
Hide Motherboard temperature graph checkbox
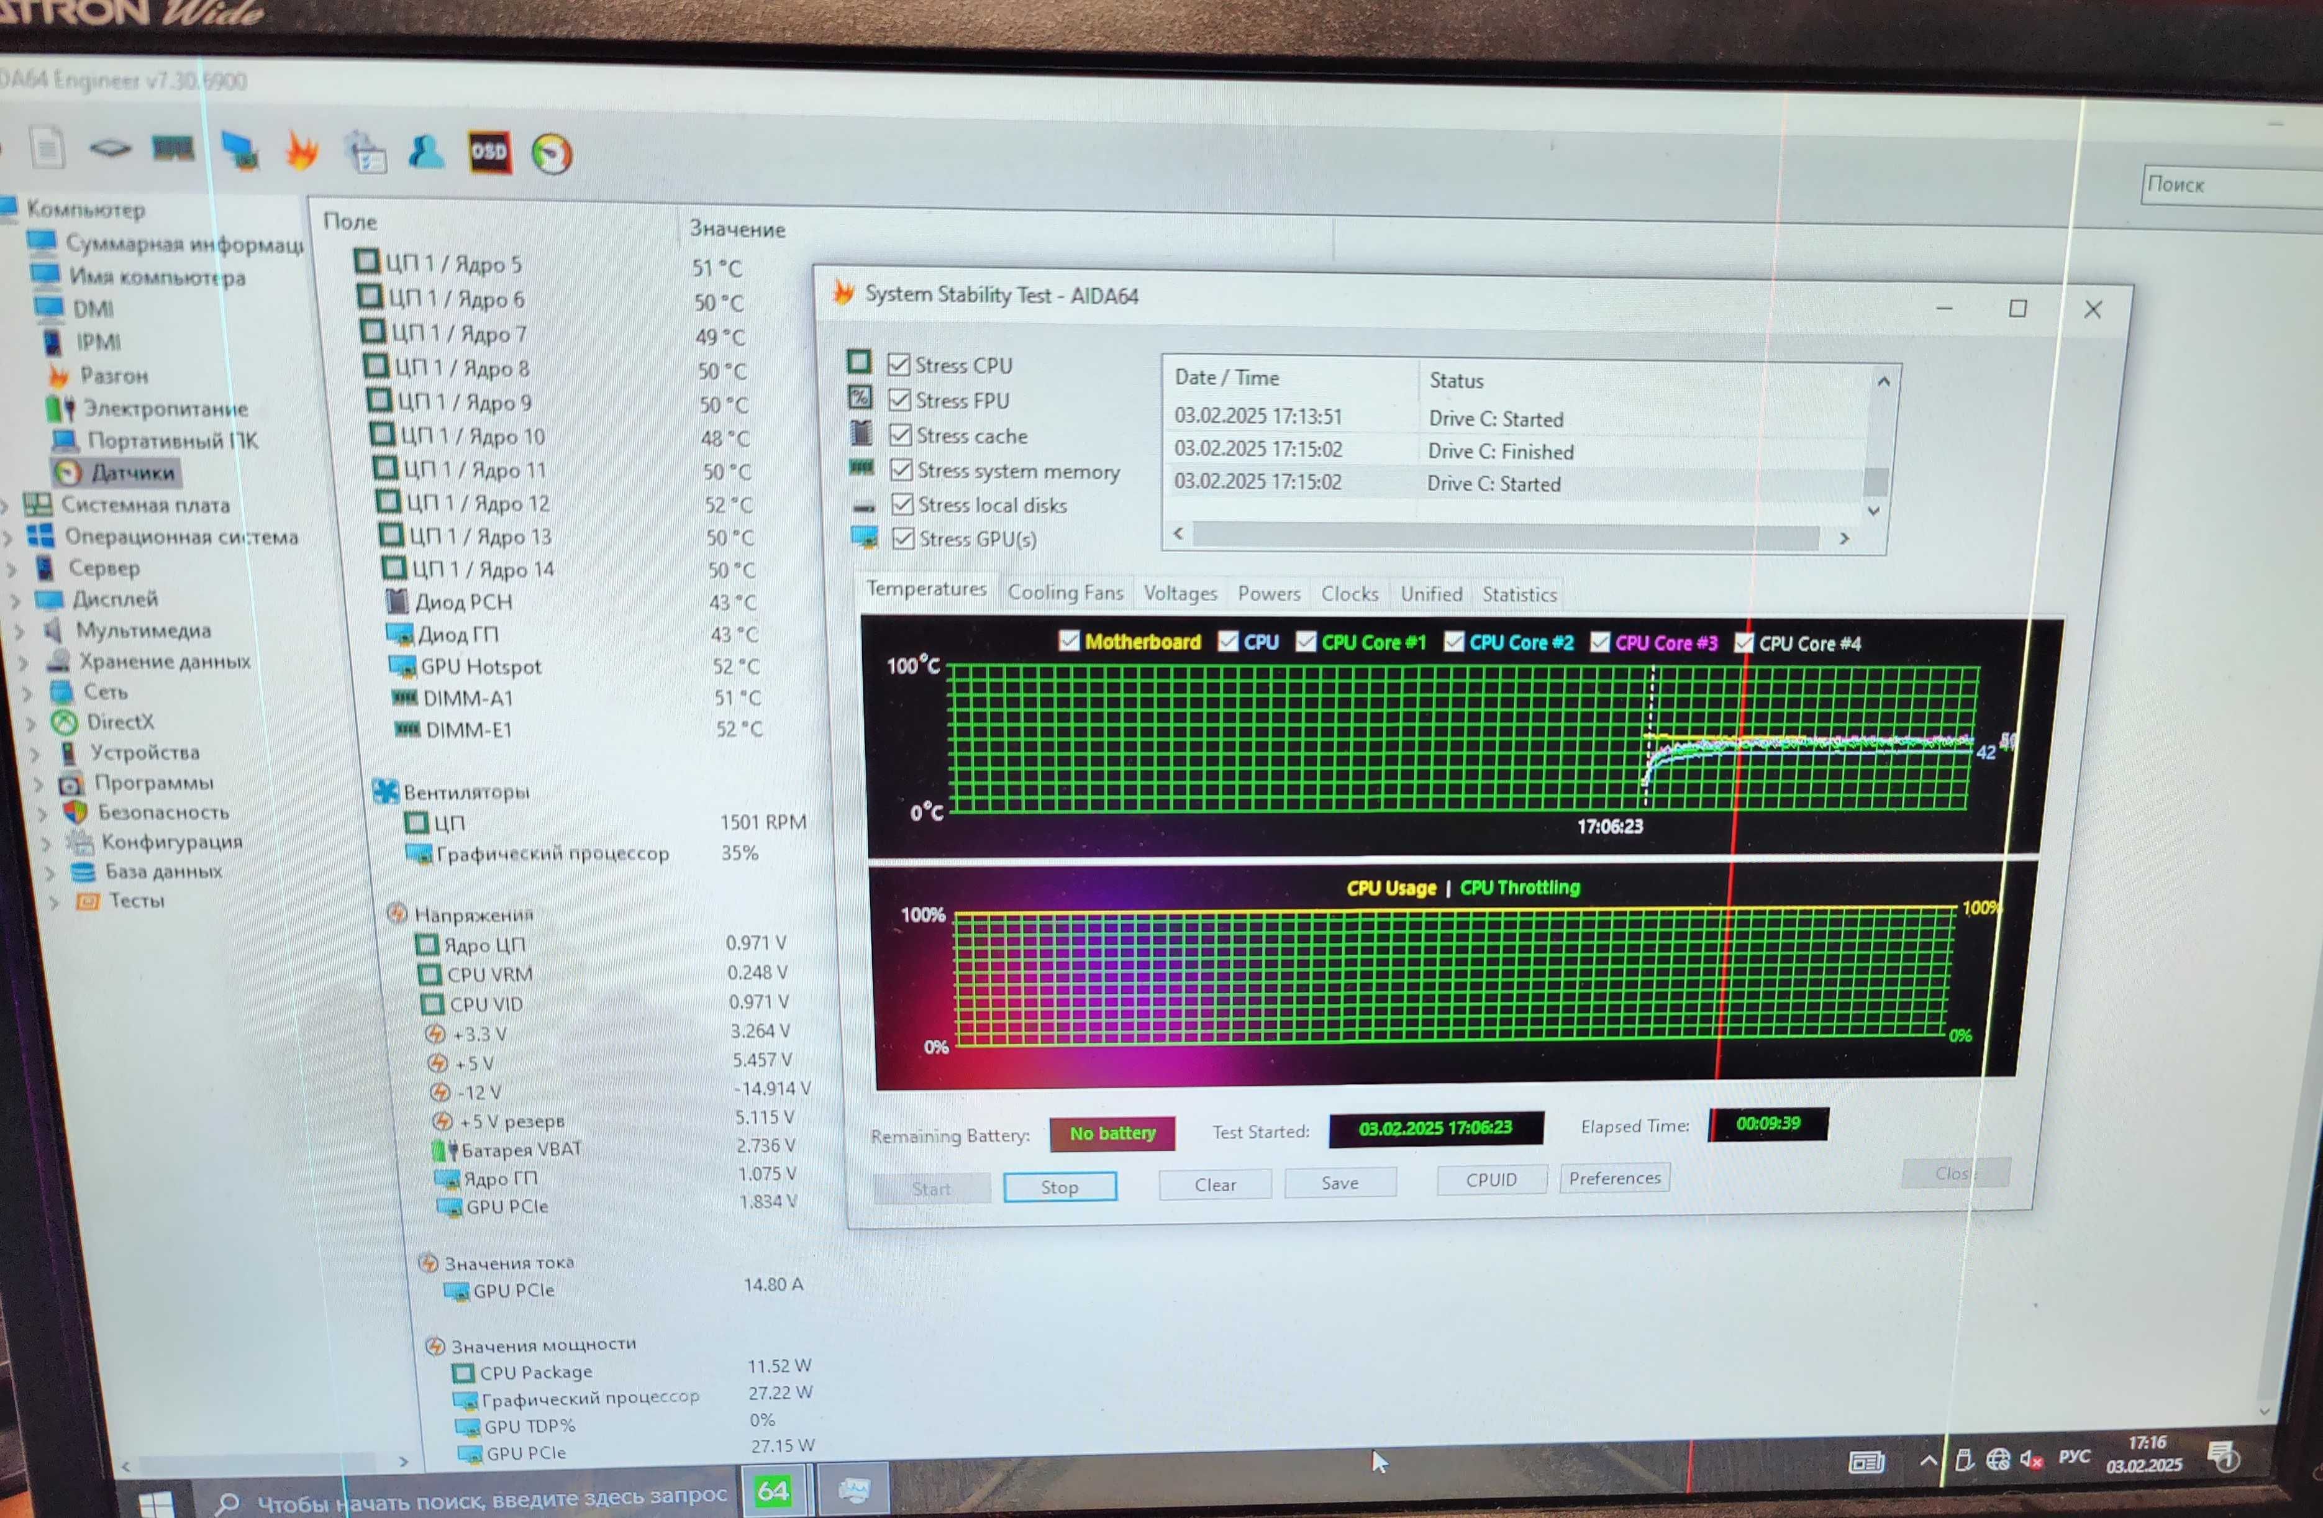[1070, 640]
